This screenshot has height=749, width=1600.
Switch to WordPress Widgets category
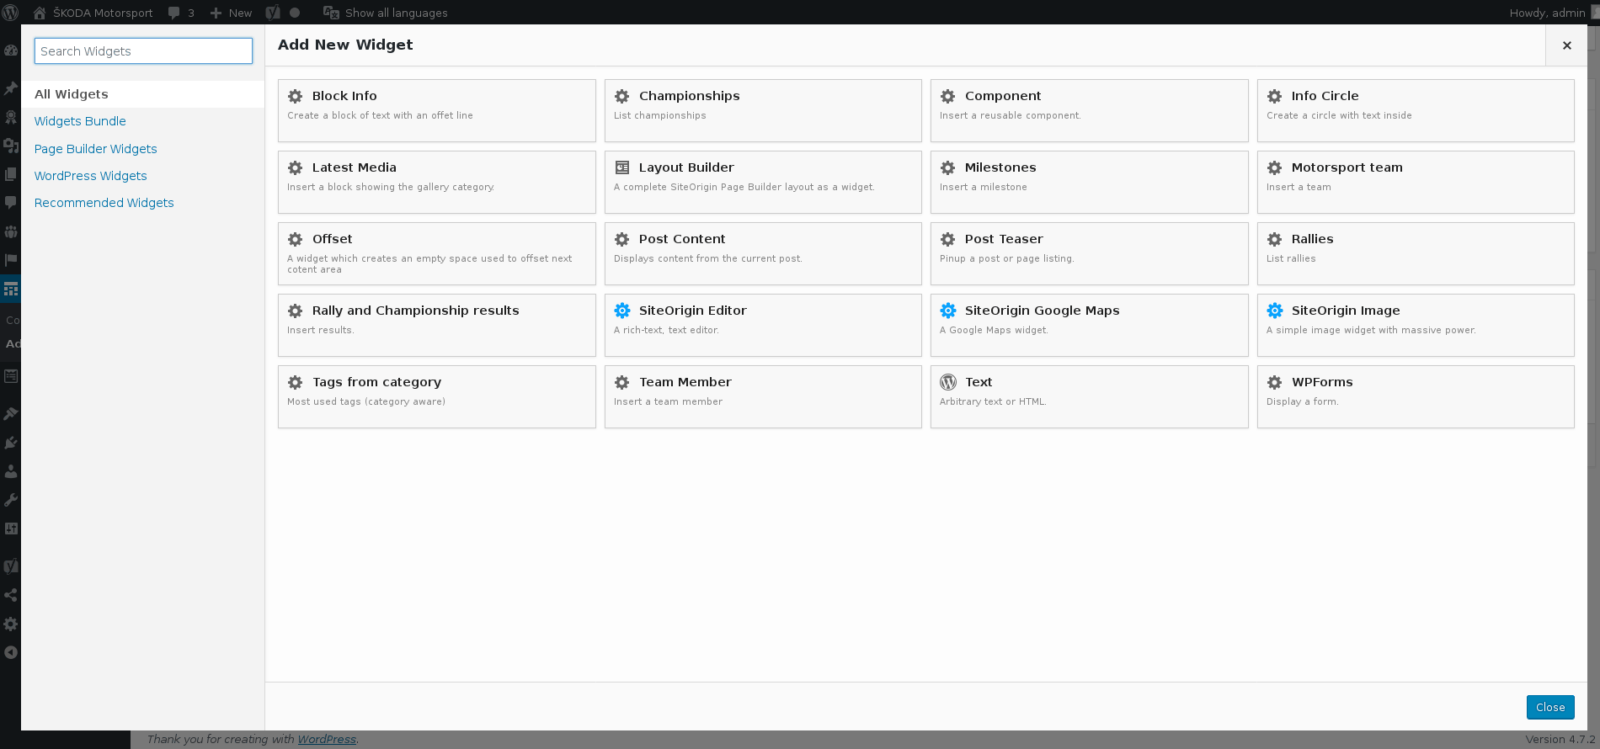[91, 176]
